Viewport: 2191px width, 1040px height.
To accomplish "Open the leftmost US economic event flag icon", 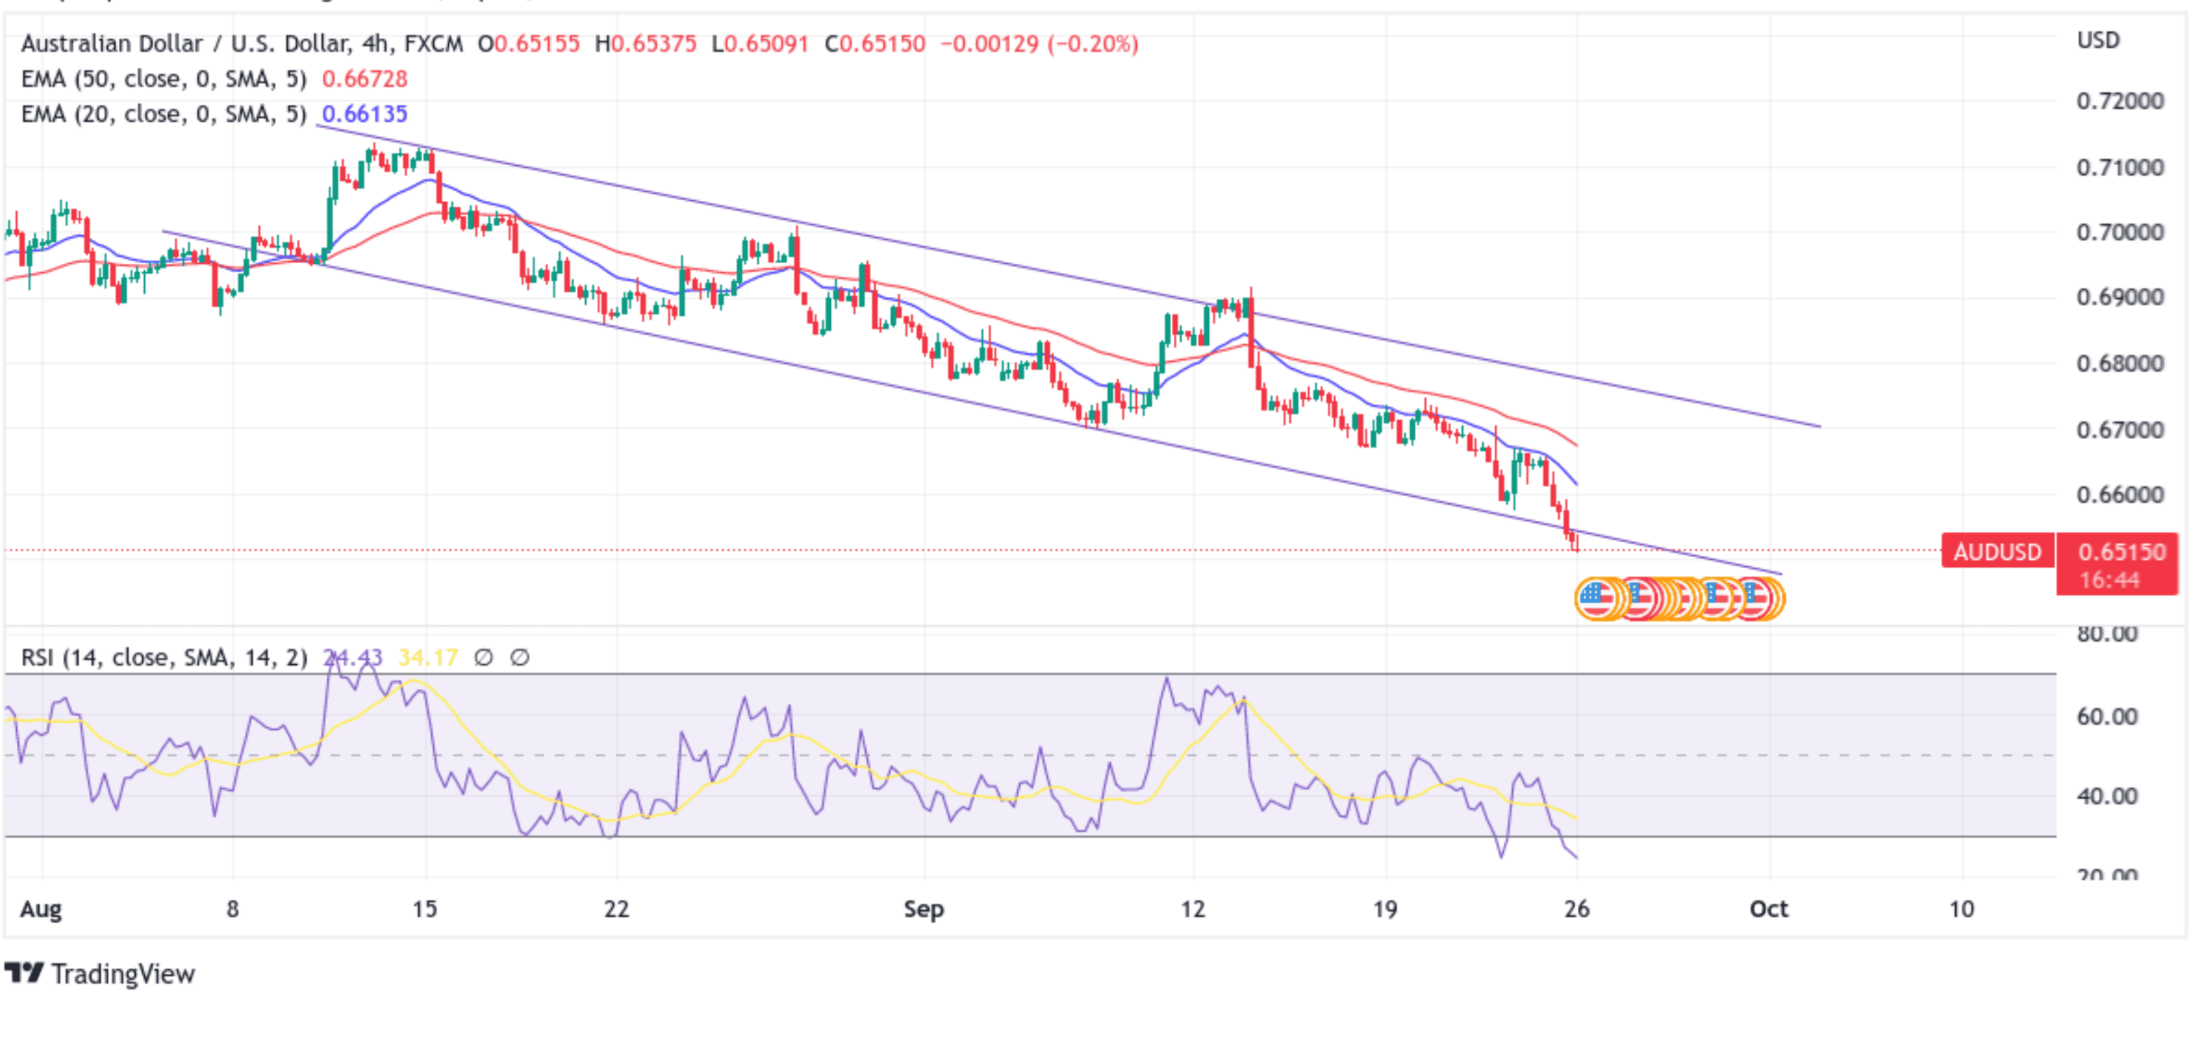I will (1598, 598).
